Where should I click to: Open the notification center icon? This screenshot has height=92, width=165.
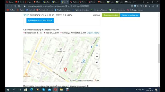coord(156,90)
